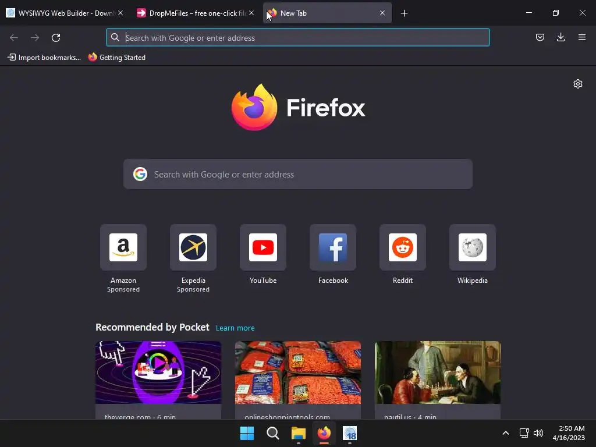The image size is (596, 447).
Task: Restore down the Firefox window
Action: 556,13
